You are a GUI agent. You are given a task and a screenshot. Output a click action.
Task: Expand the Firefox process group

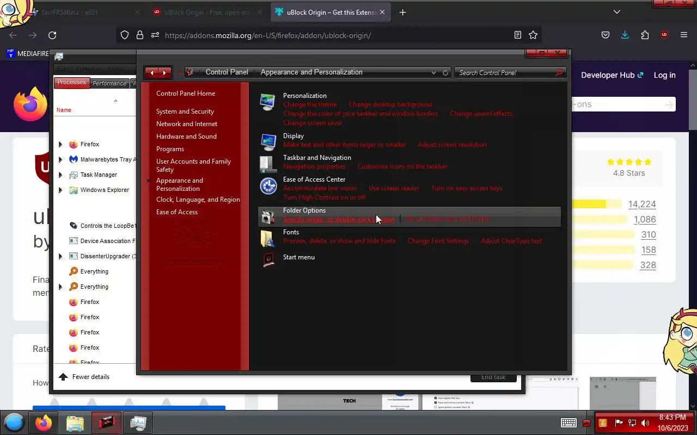[60, 144]
